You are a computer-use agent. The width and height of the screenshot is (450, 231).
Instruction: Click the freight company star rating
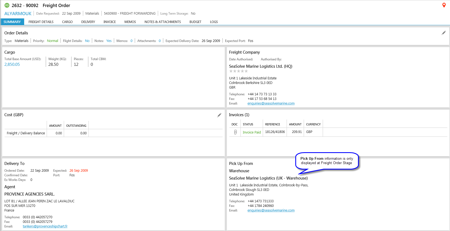pyautogui.click(x=238, y=71)
